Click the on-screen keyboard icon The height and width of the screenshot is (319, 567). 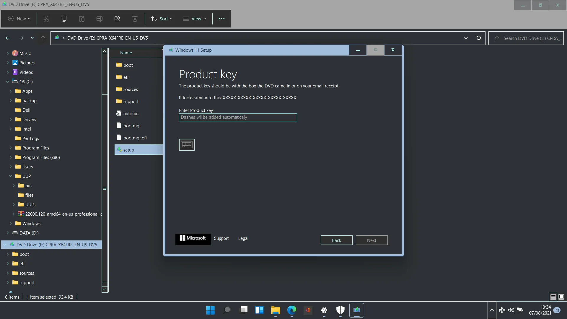pos(187,145)
